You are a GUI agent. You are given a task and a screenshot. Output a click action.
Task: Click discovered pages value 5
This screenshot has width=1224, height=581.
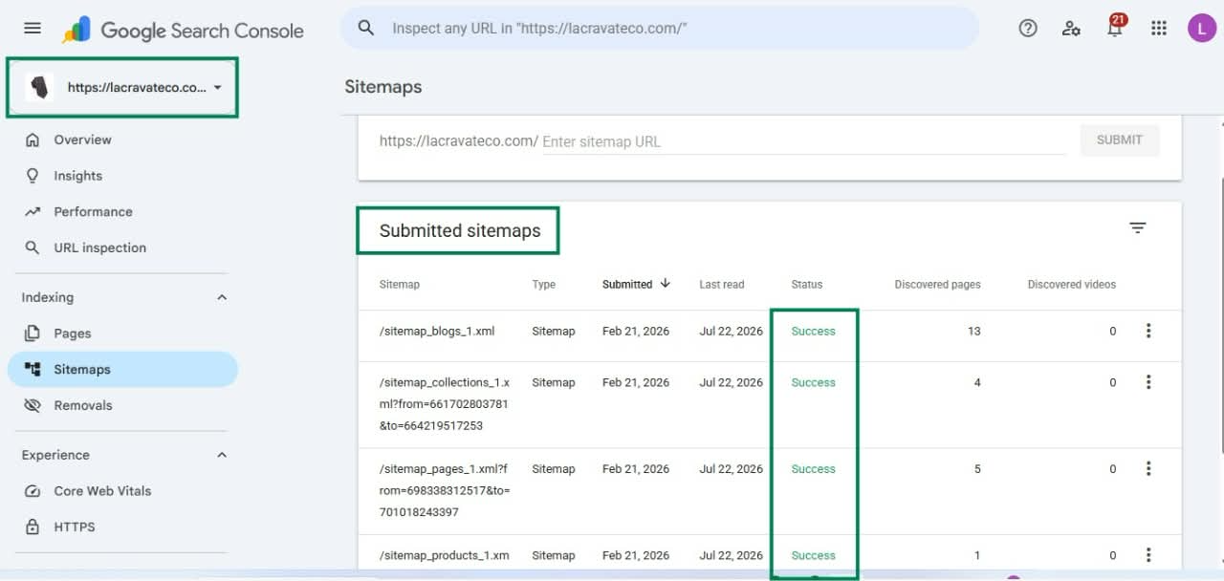pos(977,469)
